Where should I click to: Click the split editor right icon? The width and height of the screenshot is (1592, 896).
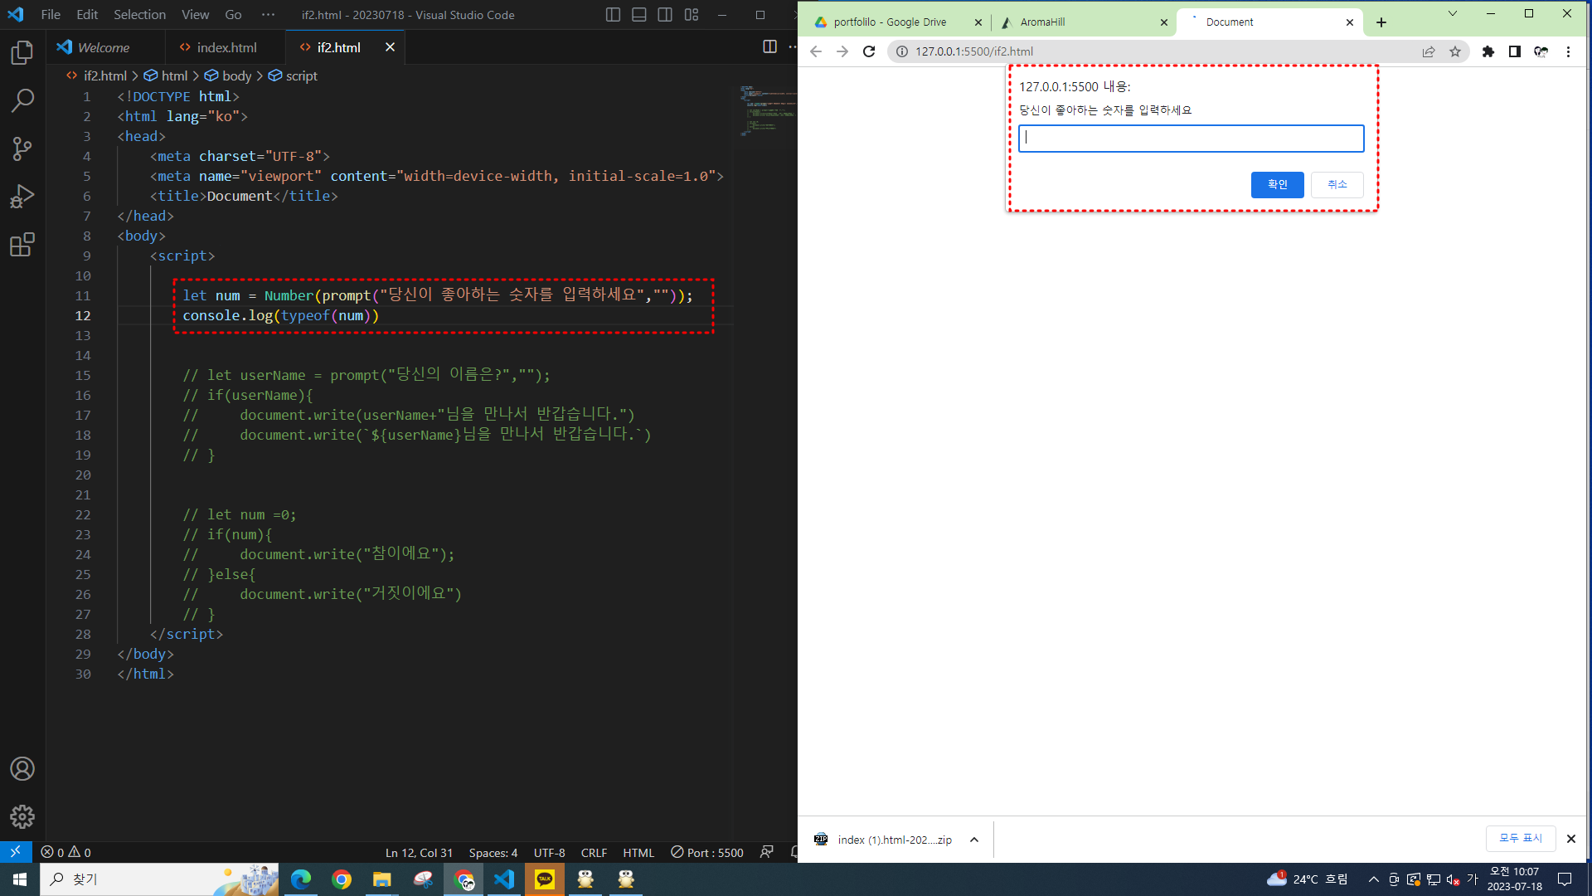[x=769, y=47]
